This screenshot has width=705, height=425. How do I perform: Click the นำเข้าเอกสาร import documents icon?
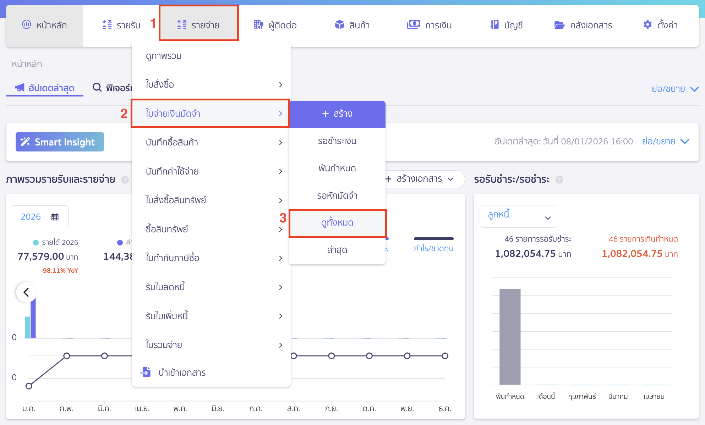[x=146, y=372]
